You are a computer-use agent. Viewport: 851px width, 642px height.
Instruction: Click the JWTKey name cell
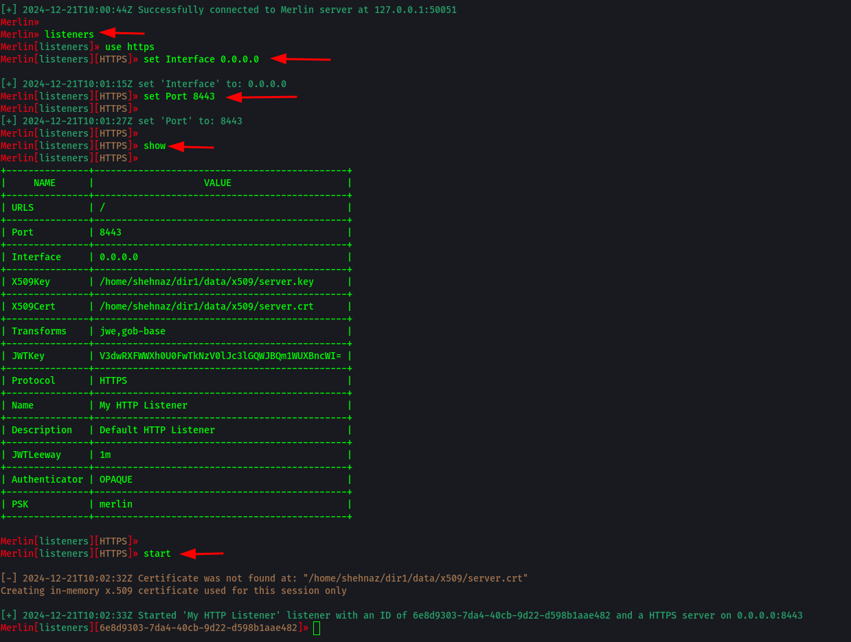[28, 356]
